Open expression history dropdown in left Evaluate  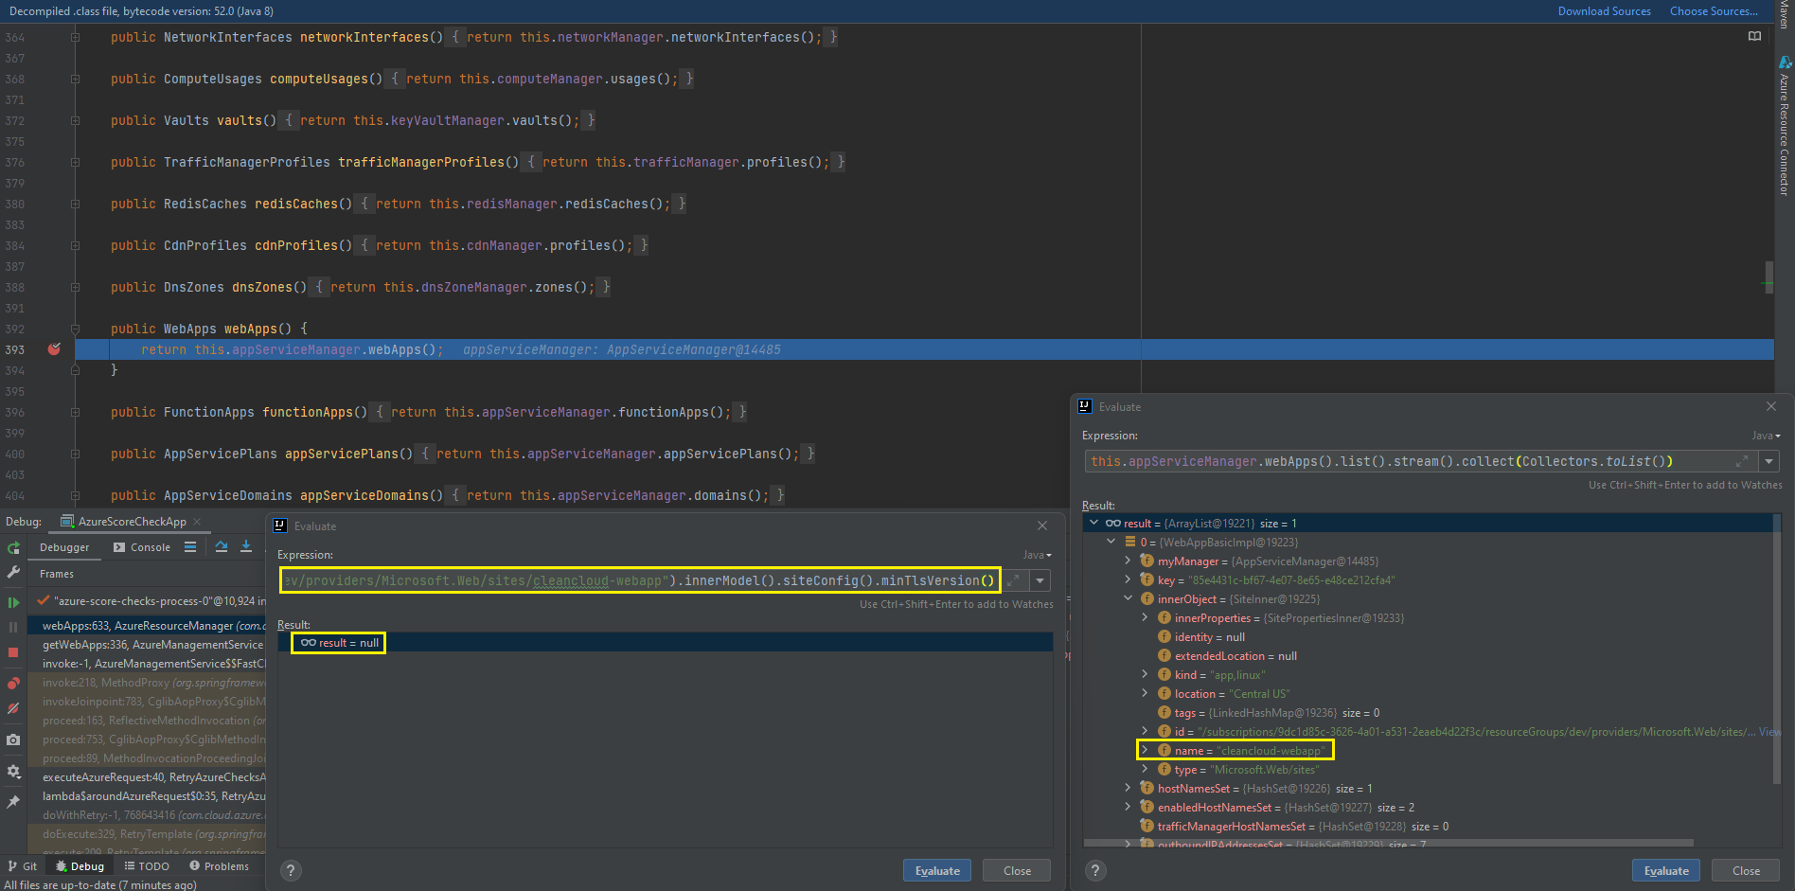pos(1040,580)
